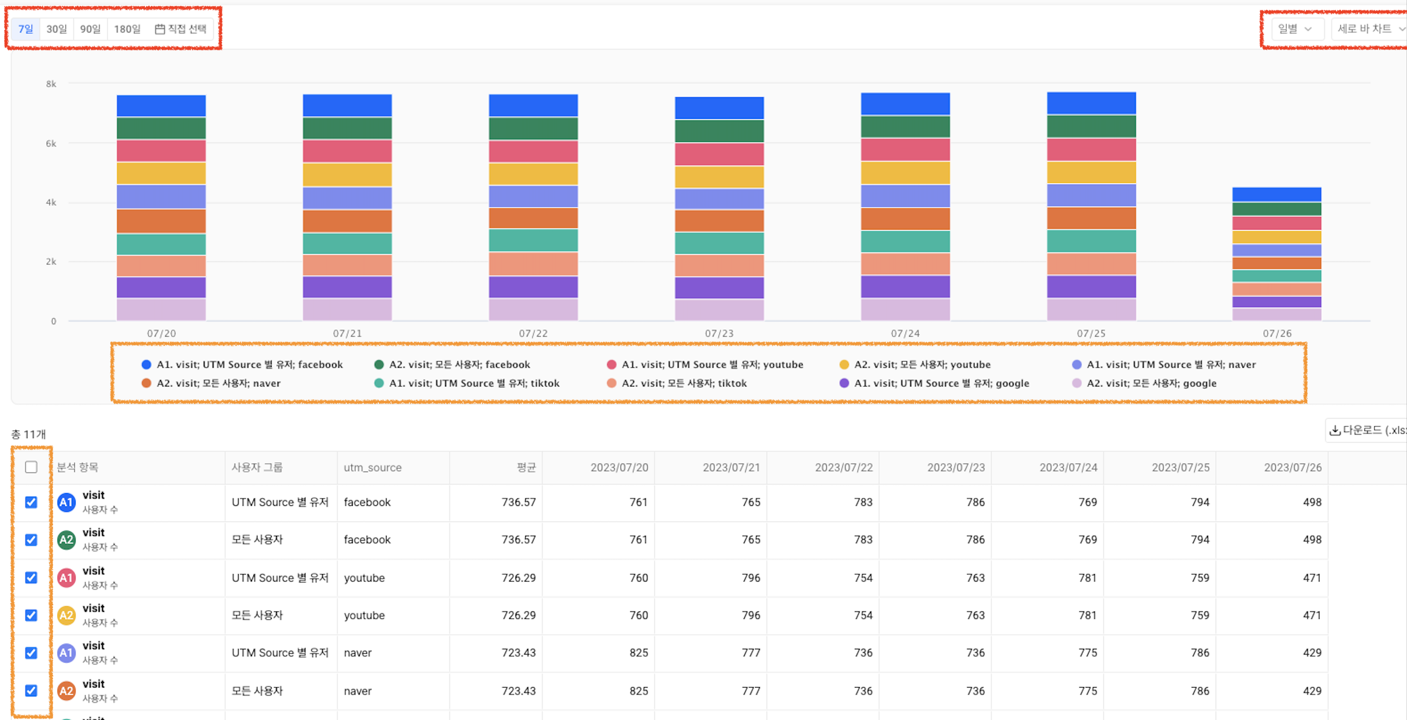Click the A1 badge in facebook row
The width and height of the screenshot is (1407, 720).
click(x=66, y=502)
